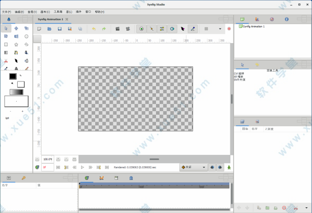Toggle angle handles display button
Viewport: 312px width, 213px height.
tap(192, 29)
